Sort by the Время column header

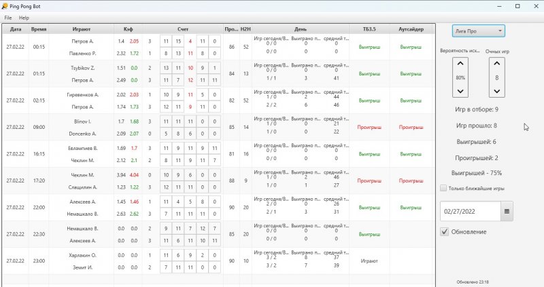pos(38,29)
